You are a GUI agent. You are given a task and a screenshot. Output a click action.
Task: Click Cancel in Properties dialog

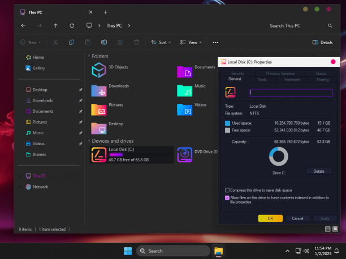pos(297,218)
